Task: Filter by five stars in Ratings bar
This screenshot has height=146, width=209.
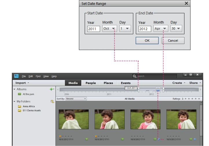Action: pyautogui.click(x=199, y=99)
